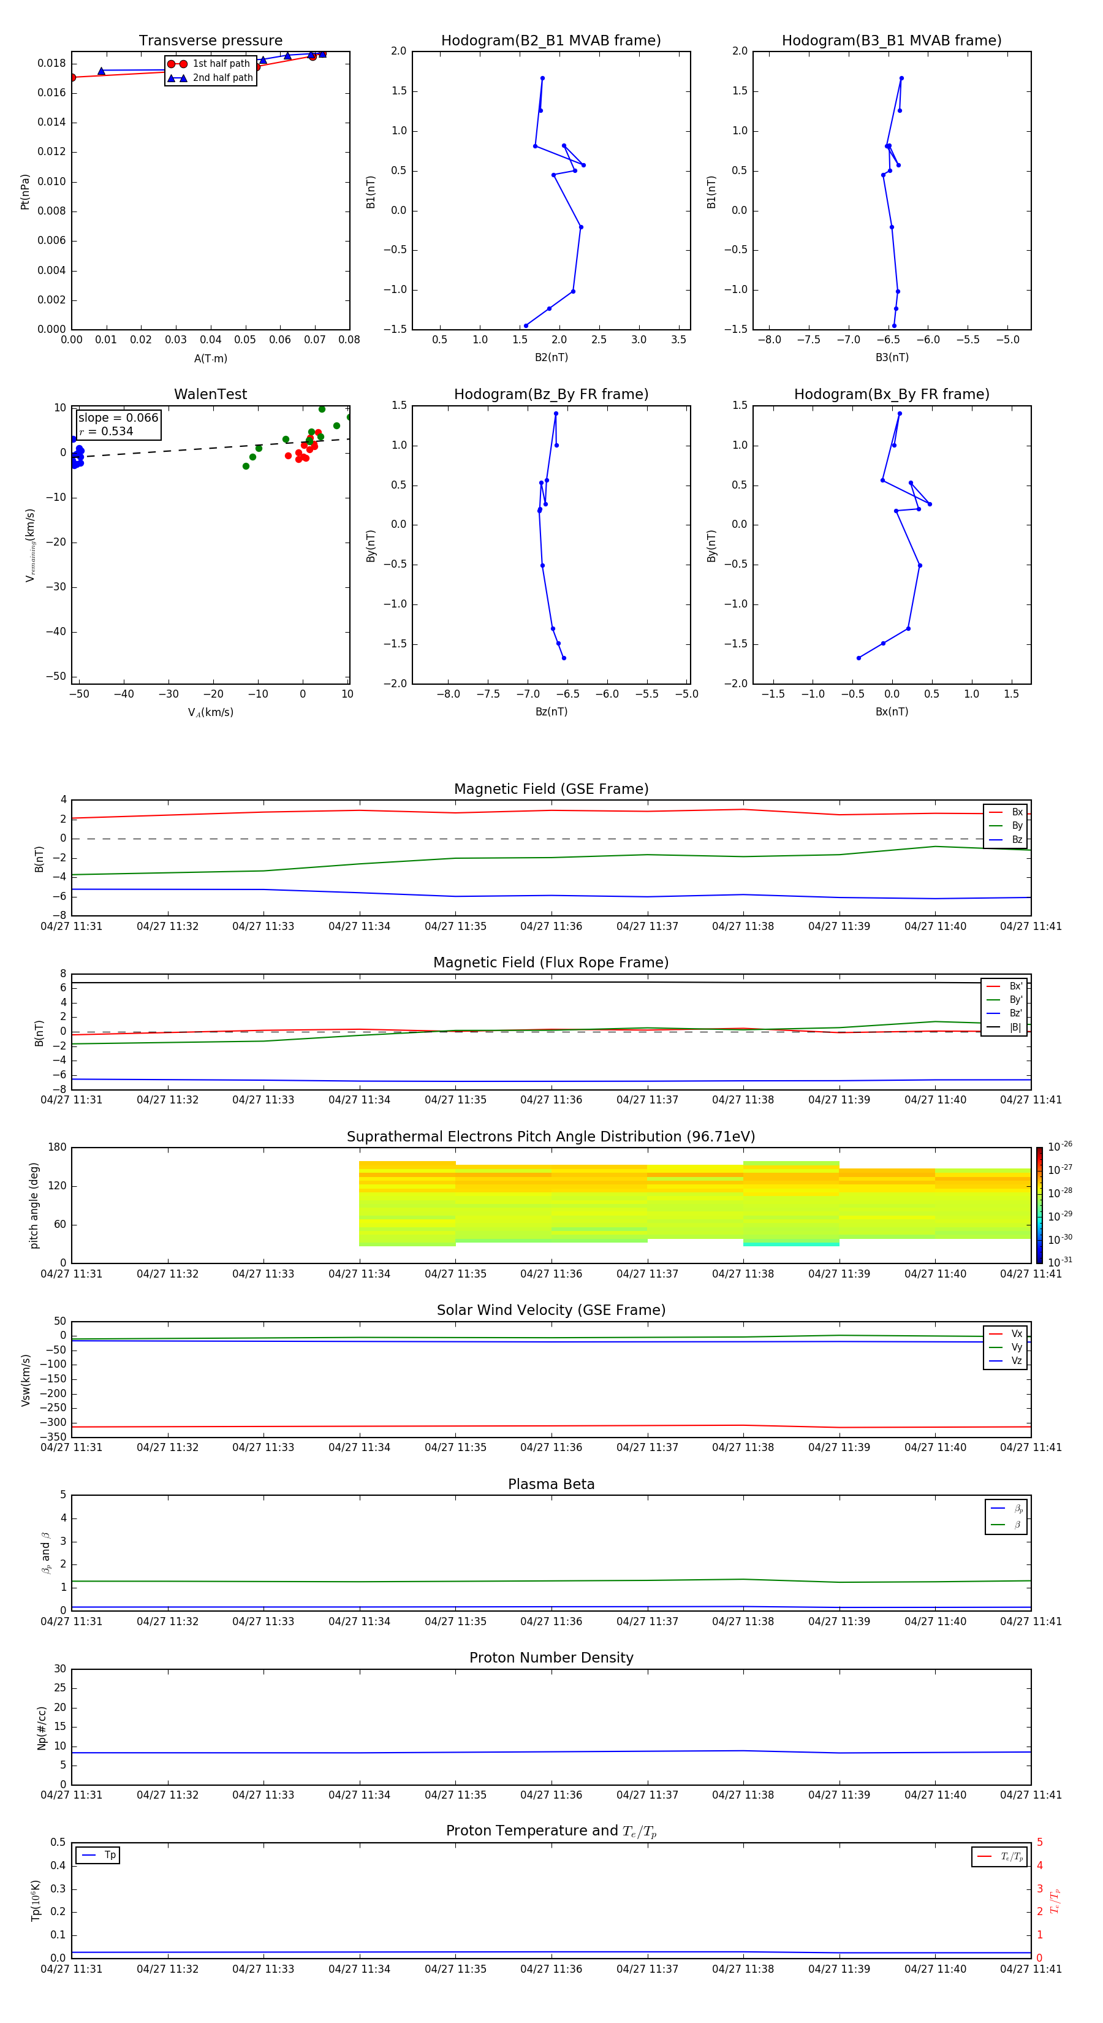1103x2023 pixels.
Task: Click the 'WalenTest' plot title
Action: (210, 394)
